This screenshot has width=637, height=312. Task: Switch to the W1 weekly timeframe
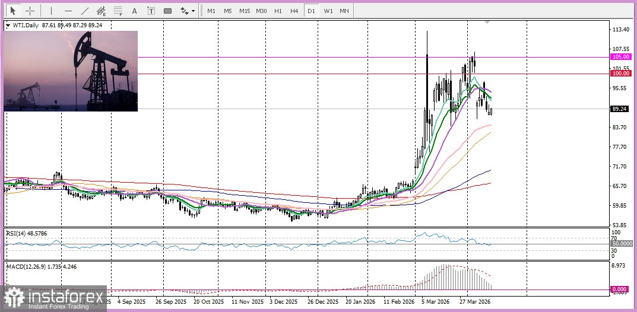click(x=328, y=11)
